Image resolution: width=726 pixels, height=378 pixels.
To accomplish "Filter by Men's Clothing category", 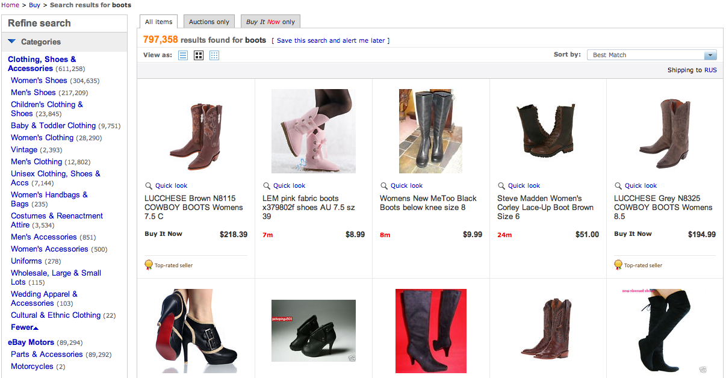I will tap(36, 161).
